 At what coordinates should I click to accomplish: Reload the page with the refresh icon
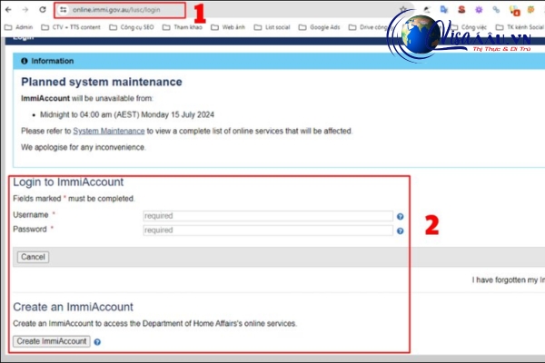43,10
